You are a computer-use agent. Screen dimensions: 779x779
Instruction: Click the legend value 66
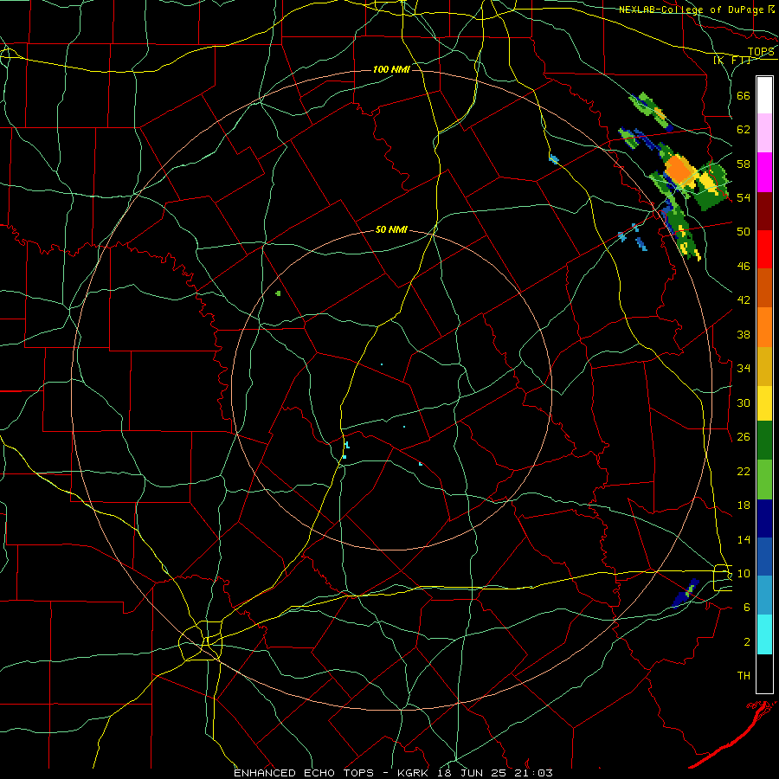[744, 95]
